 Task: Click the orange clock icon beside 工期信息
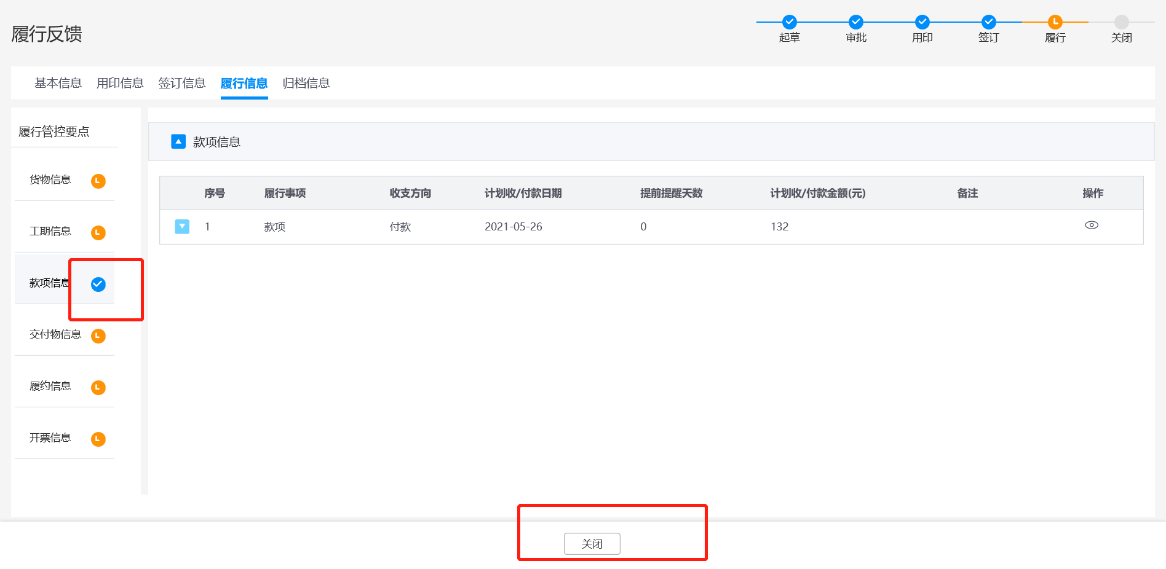tap(98, 232)
